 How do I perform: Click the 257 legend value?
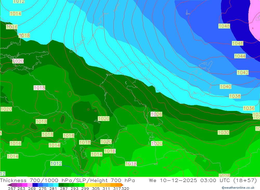(x=12, y=188)
